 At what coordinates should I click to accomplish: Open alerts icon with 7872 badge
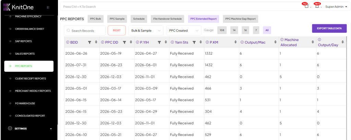click(317, 6)
